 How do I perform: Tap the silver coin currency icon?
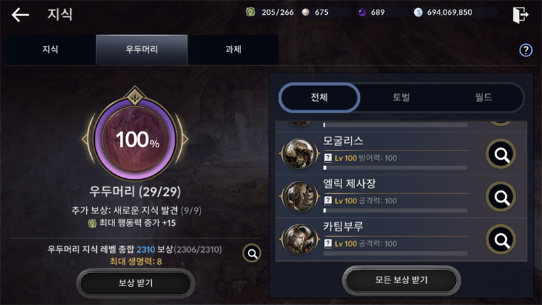[418, 12]
